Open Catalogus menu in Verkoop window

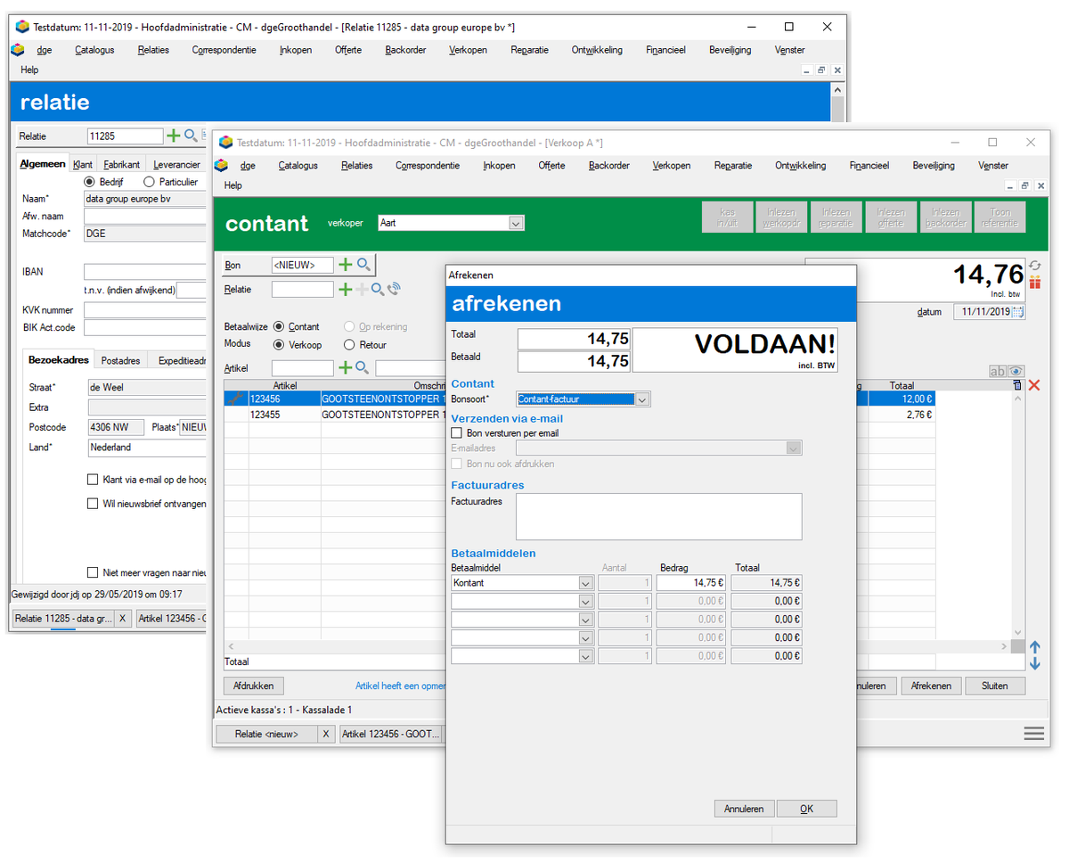pyautogui.click(x=298, y=165)
